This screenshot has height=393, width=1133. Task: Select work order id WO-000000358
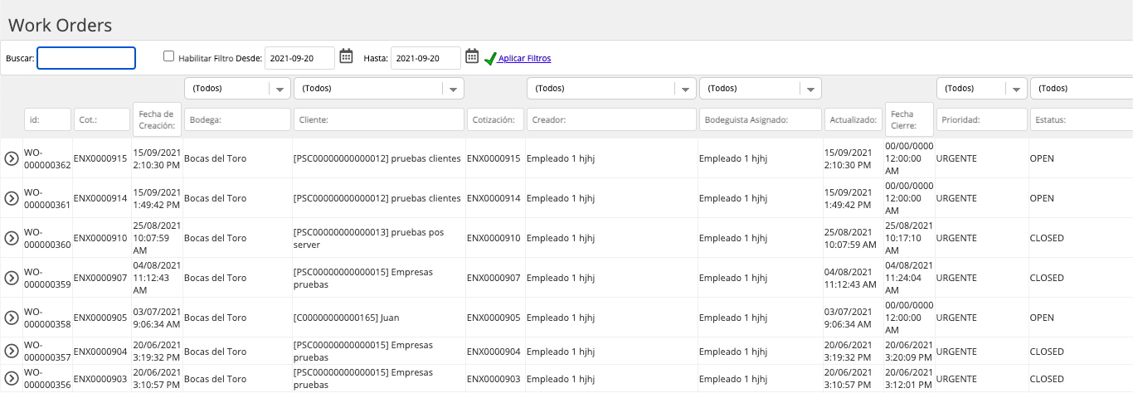pos(47,318)
